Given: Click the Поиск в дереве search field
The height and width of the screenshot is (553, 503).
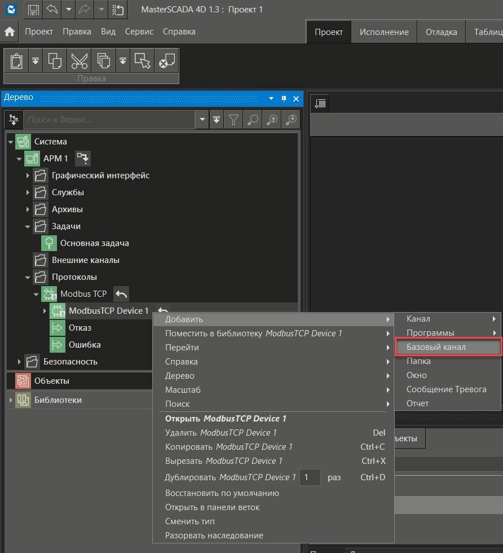Looking at the screenshot, I should [x=109, y=120].
